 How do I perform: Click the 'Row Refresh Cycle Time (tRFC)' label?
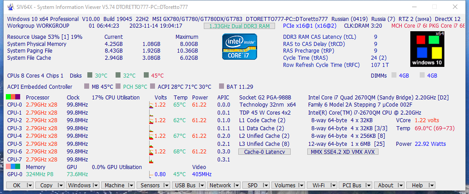tap(321, 65)
